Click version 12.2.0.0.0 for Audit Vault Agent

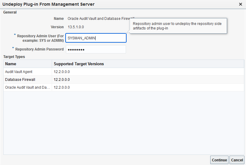pos(62,72)
